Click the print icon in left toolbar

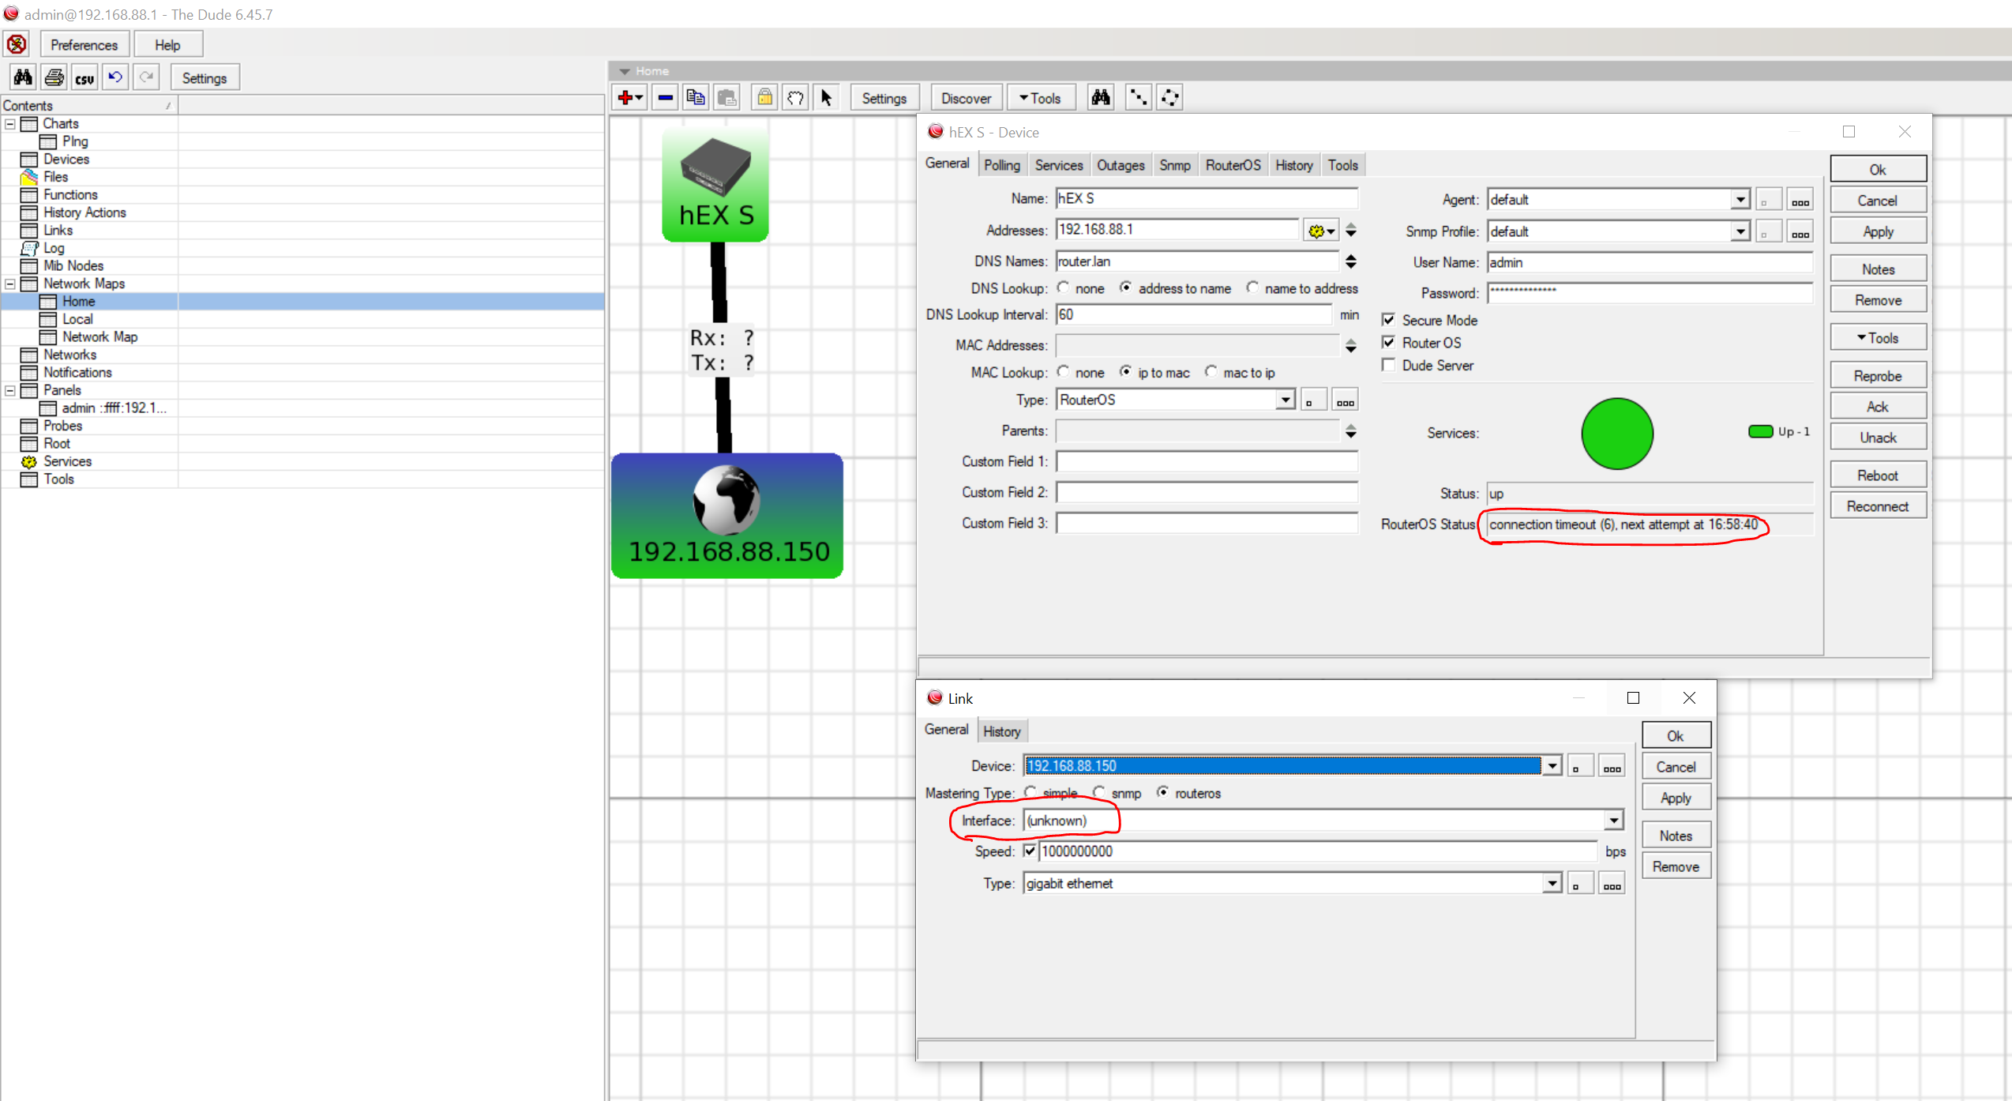(54, 77)
